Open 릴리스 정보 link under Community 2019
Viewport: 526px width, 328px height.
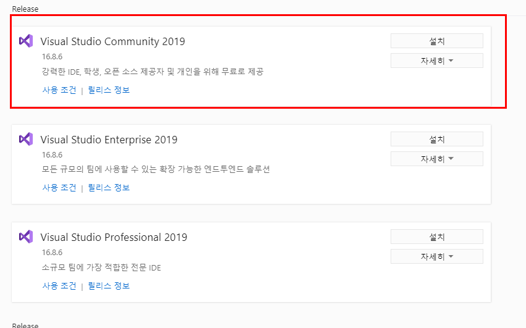click(109, 90)
